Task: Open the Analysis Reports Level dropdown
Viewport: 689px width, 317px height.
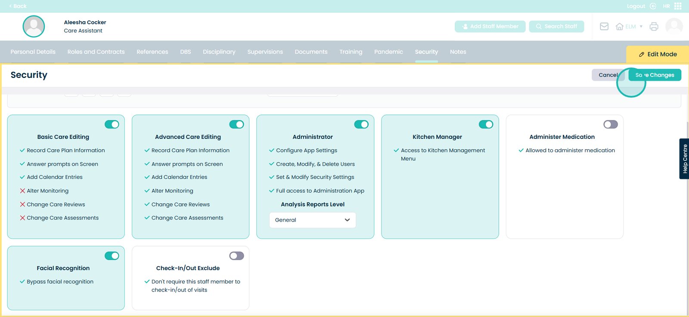Action: tap(312, 220)
